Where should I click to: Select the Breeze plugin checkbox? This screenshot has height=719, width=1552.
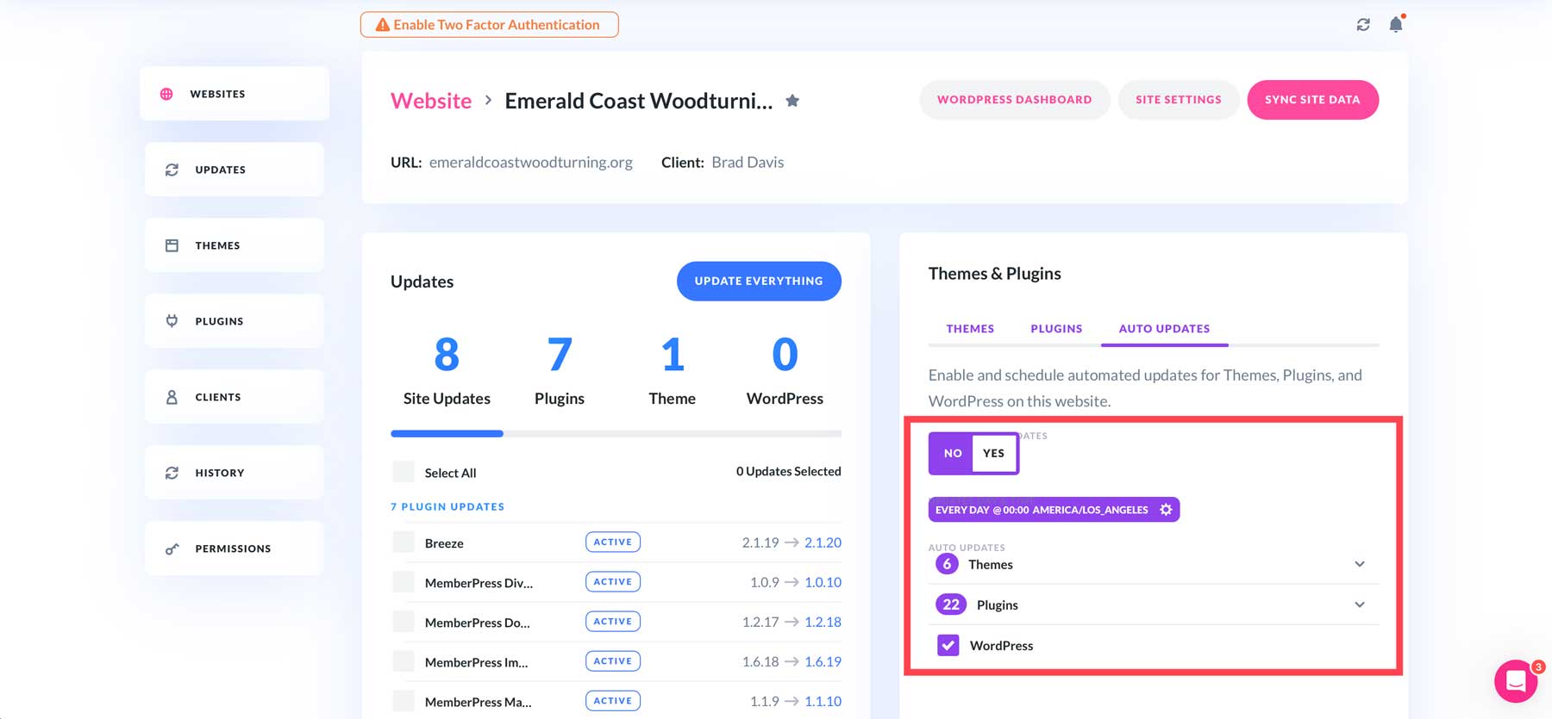(403, 542)
